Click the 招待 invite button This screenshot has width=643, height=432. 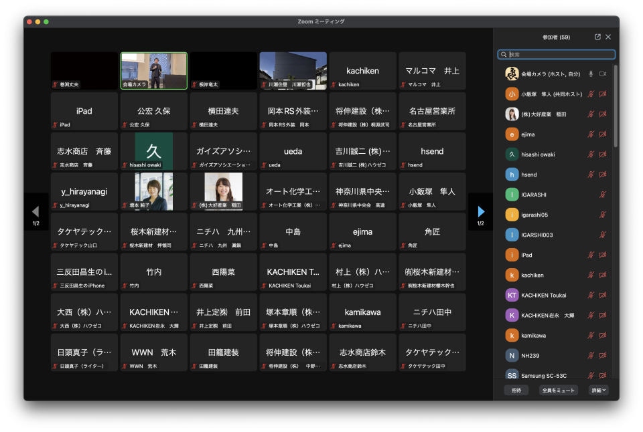tap(516, 391)
